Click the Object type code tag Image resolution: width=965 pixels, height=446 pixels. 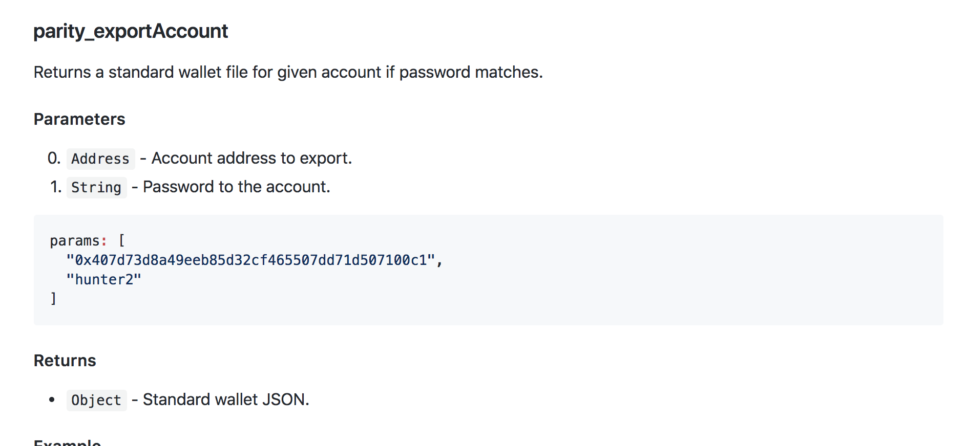tap(96, 400)
